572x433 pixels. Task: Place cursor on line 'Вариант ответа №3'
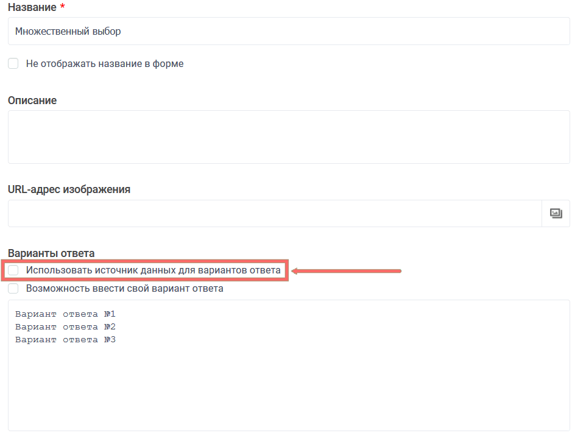coord(65,340)
